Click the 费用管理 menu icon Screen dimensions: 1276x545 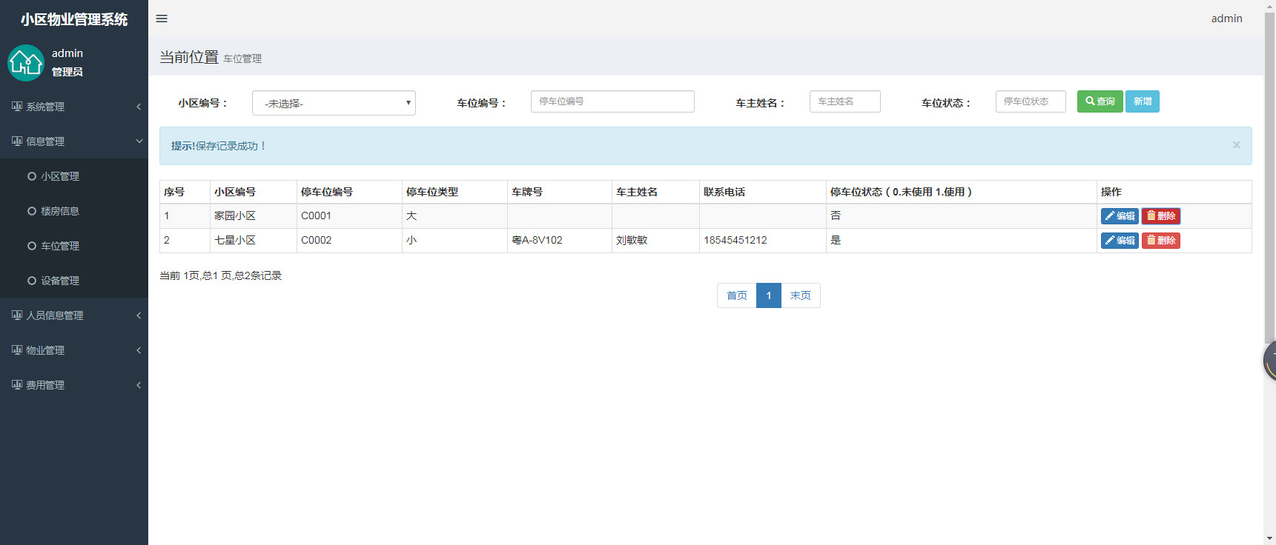coord(17,384)
